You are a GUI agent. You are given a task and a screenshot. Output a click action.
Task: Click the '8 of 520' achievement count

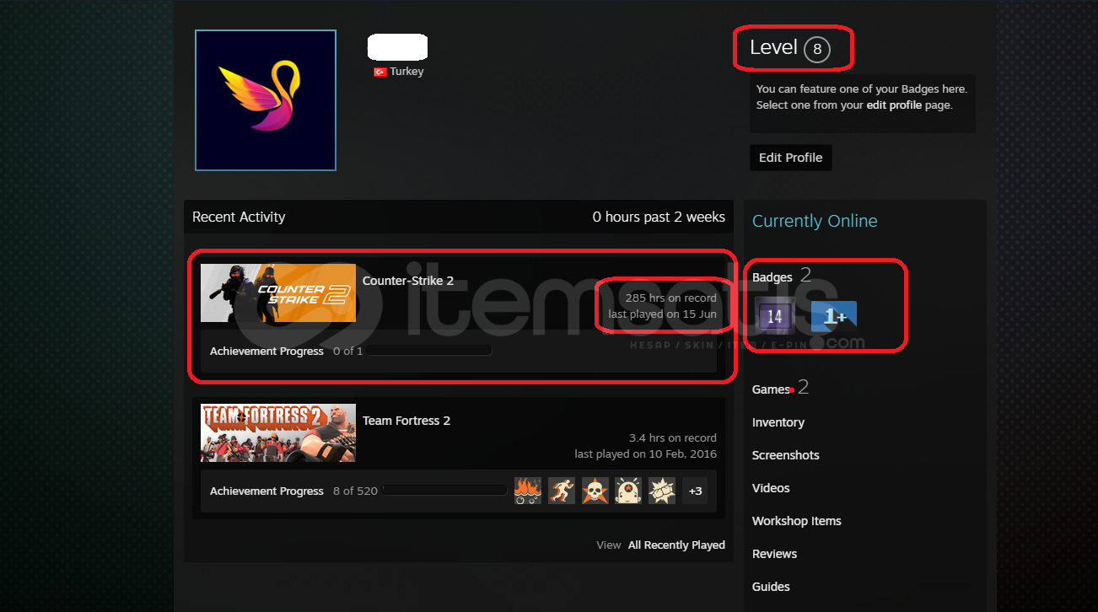355,491
